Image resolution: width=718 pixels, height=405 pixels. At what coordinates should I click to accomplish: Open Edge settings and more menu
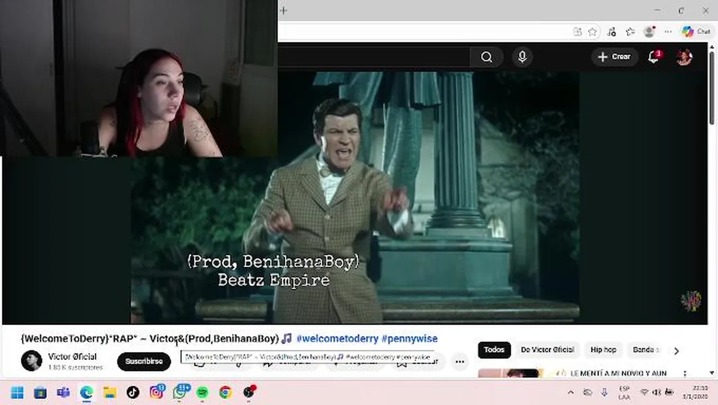point(668,32)
